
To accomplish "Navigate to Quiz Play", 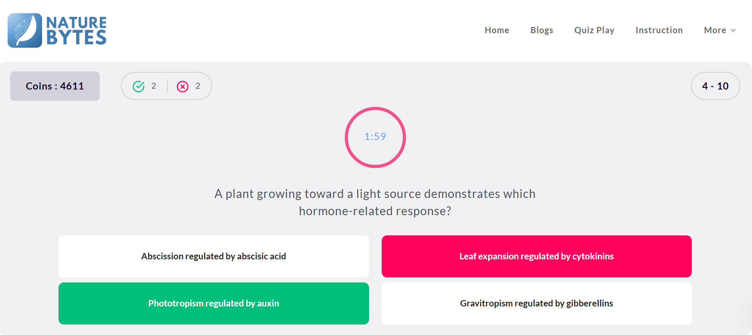I will tap(594, 30).
